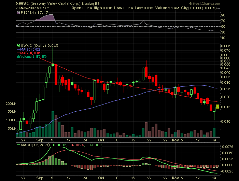Viewport: 239px width, 181px height.
Task: Click the green MACD line swatch in legend
Action: coord(18,145)
